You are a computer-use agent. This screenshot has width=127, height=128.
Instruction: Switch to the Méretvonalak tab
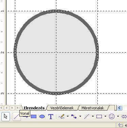(x=93, y=108)
